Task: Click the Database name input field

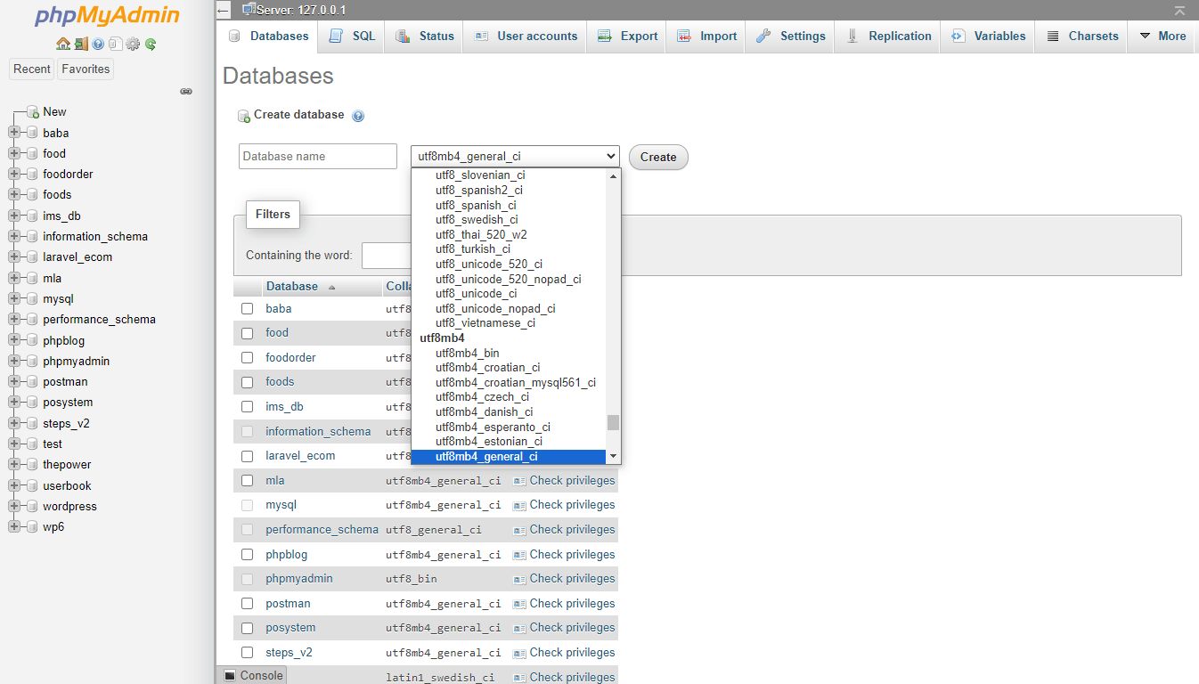Action: click(x=318, y=157)
